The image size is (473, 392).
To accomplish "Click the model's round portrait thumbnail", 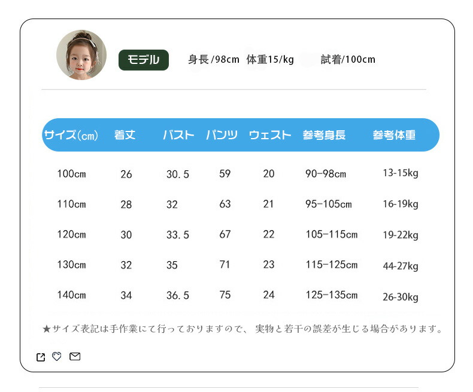I will point(81,55).
